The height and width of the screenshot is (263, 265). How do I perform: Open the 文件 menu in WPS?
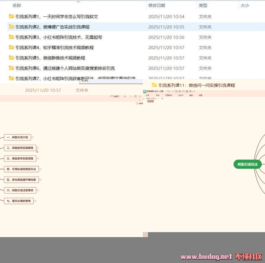click(x=147, y=95)
